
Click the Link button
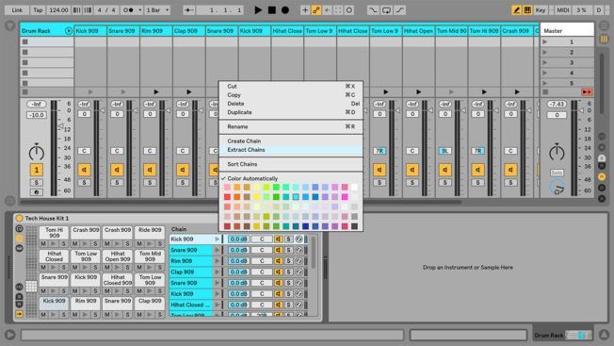tap(17, 9)
